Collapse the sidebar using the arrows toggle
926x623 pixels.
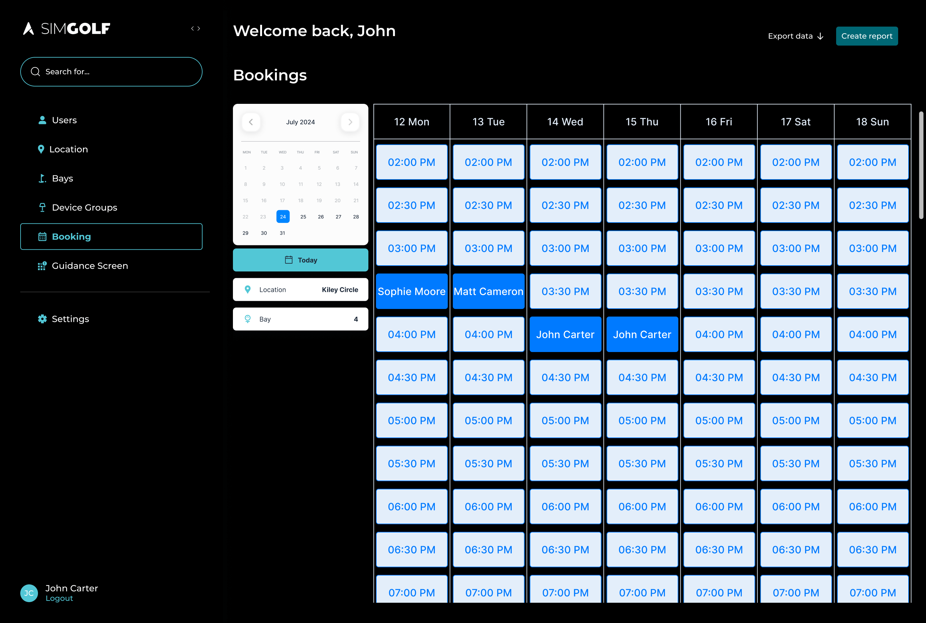(195, 28)
